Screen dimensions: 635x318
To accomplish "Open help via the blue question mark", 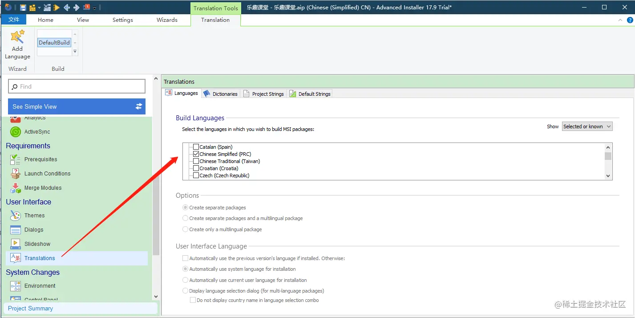I will pyautogui.click(x=630, y=20).
